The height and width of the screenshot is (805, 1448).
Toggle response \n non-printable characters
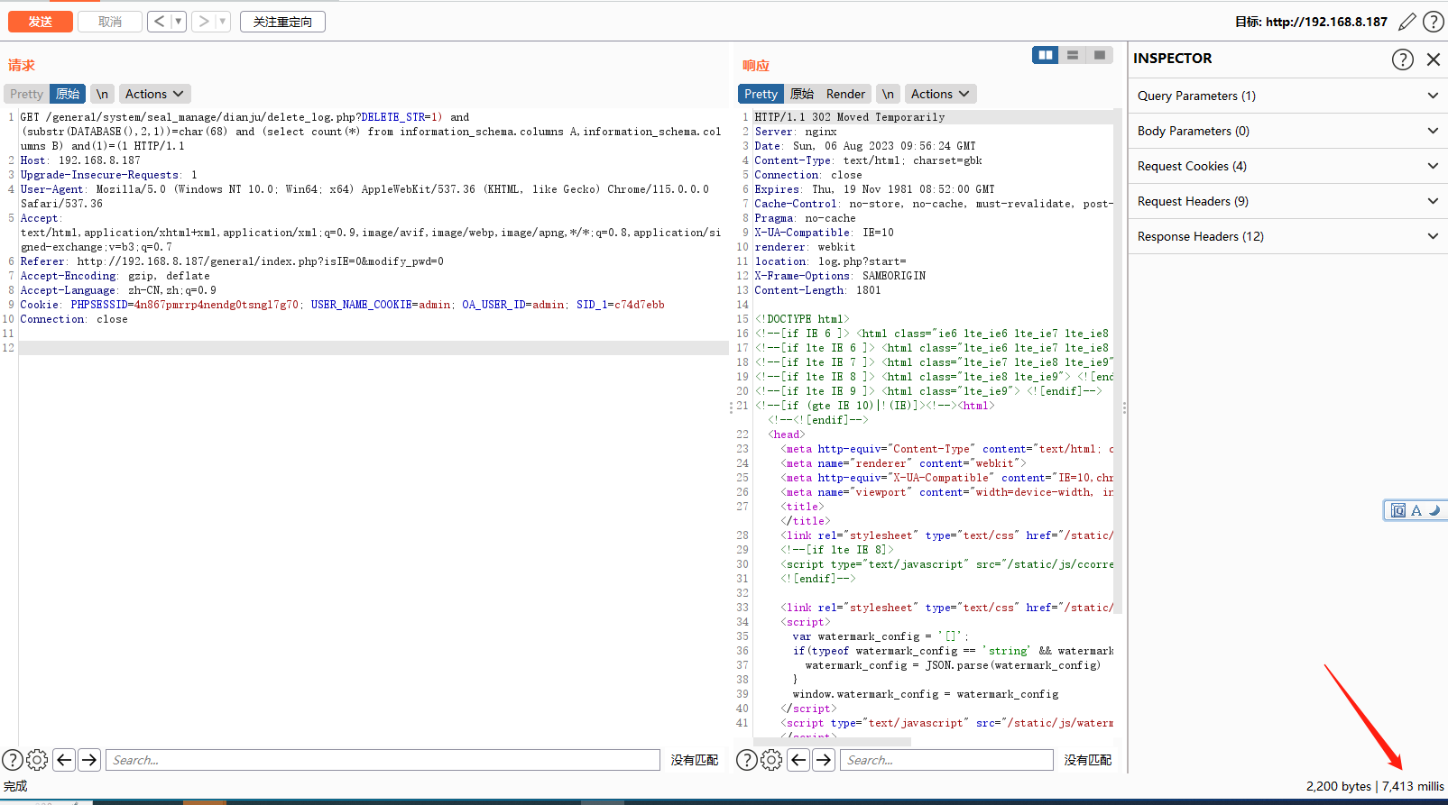point(888,94)
